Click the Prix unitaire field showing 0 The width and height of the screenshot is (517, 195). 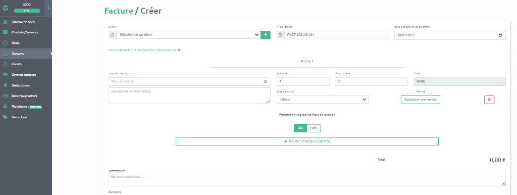(372, 81)
